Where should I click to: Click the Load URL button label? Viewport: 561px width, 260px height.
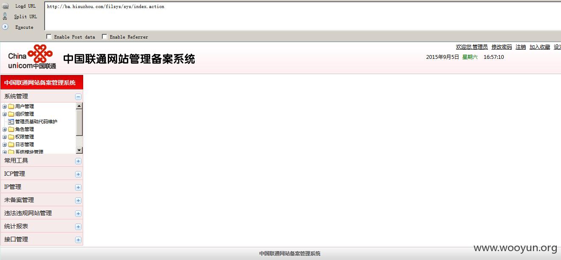point(25,6)
